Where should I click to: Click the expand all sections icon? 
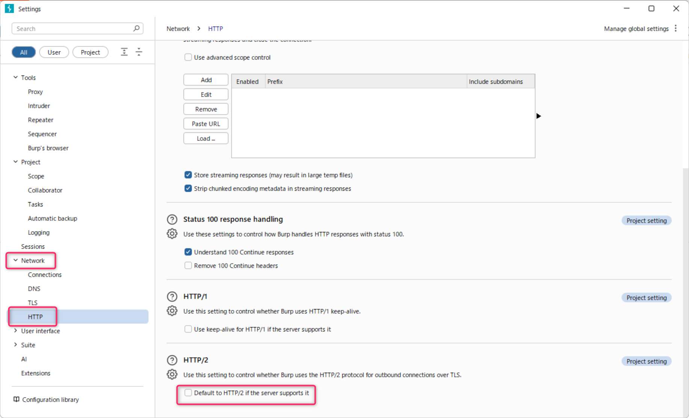124,52
